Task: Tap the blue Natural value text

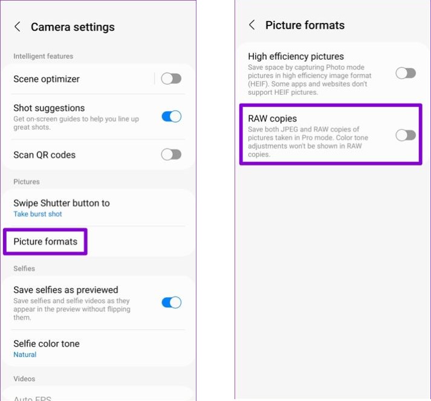Action: pyautogui.click(x=25, y=355)
